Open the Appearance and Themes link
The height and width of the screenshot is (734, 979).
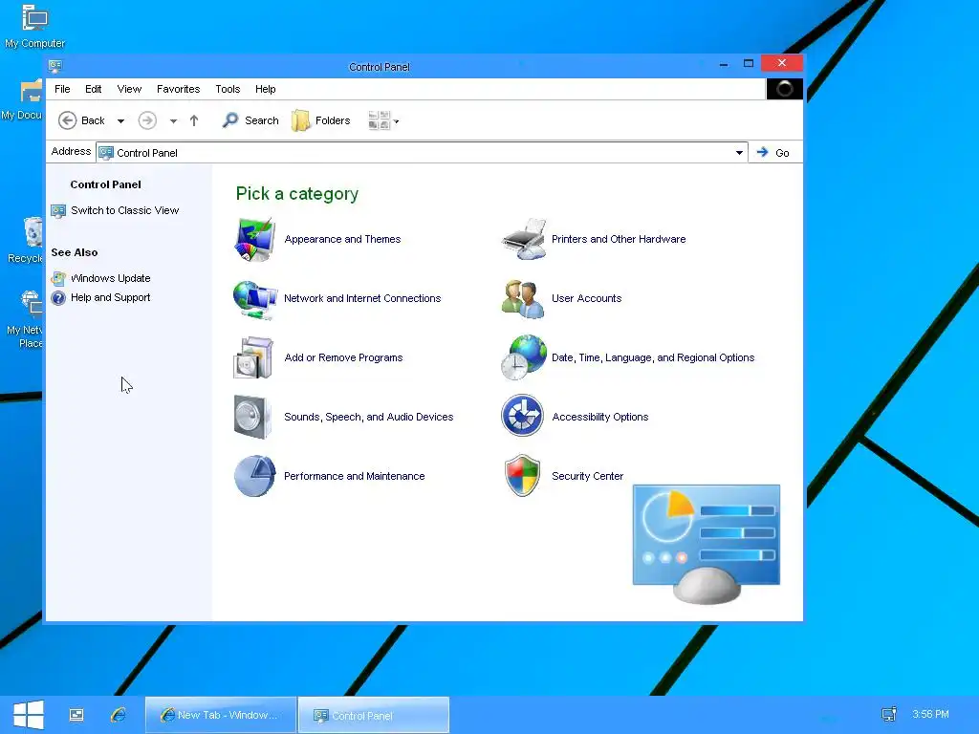[343, 239]
